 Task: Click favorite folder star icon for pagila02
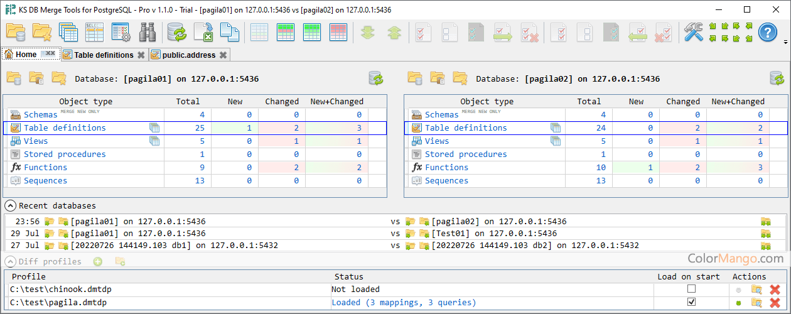click(460, 78)
